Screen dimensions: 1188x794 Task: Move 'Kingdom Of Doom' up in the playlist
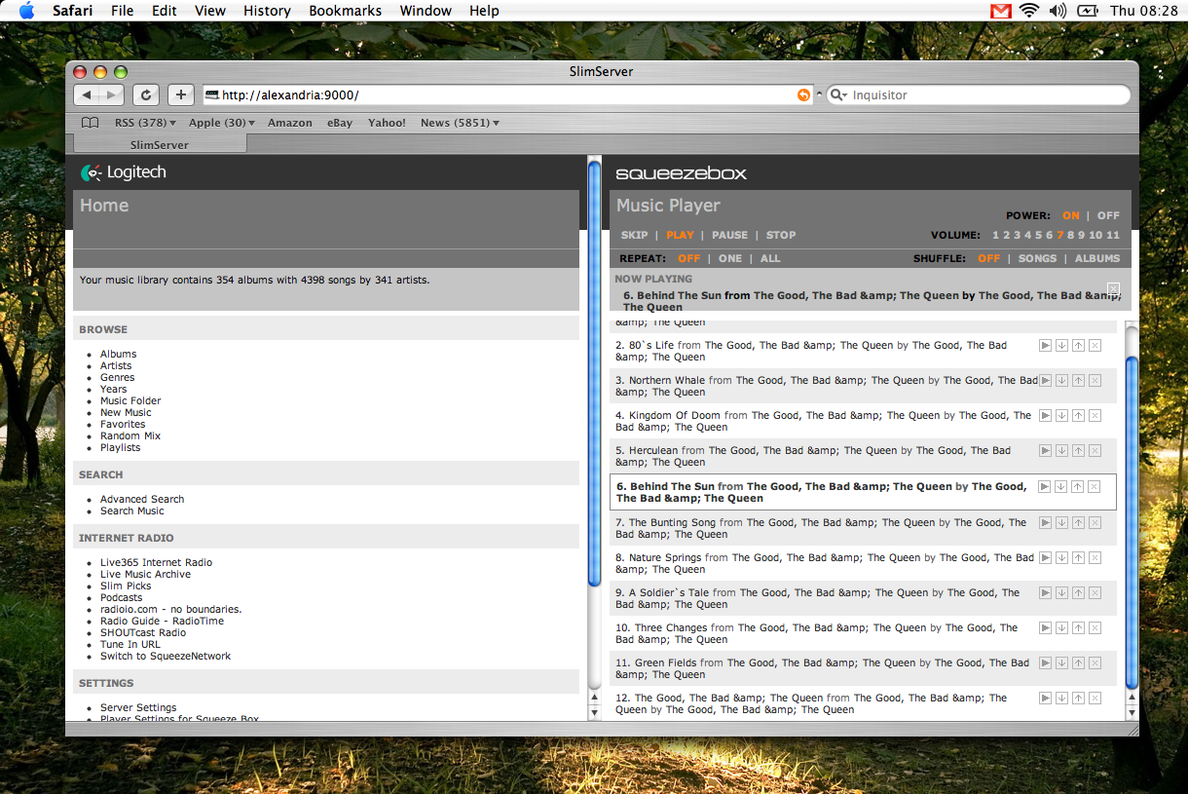click(1078, 416)
